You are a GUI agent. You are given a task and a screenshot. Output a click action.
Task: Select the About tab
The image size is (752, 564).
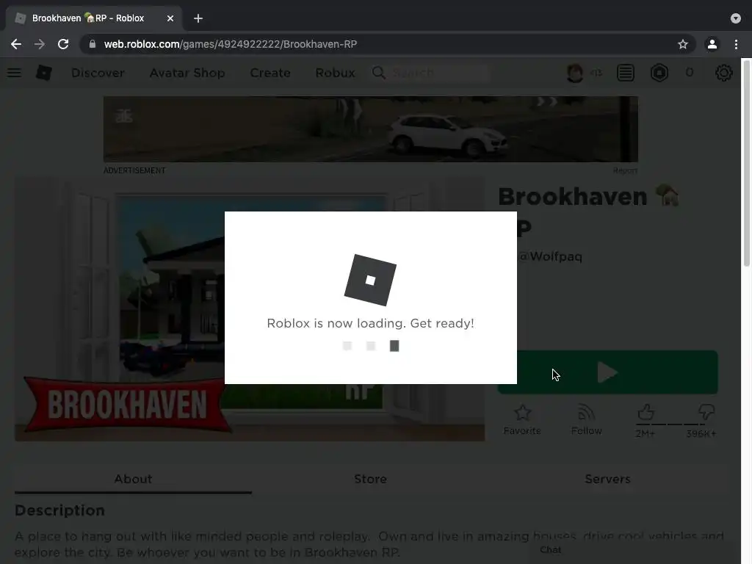click(x=134, y=479)
